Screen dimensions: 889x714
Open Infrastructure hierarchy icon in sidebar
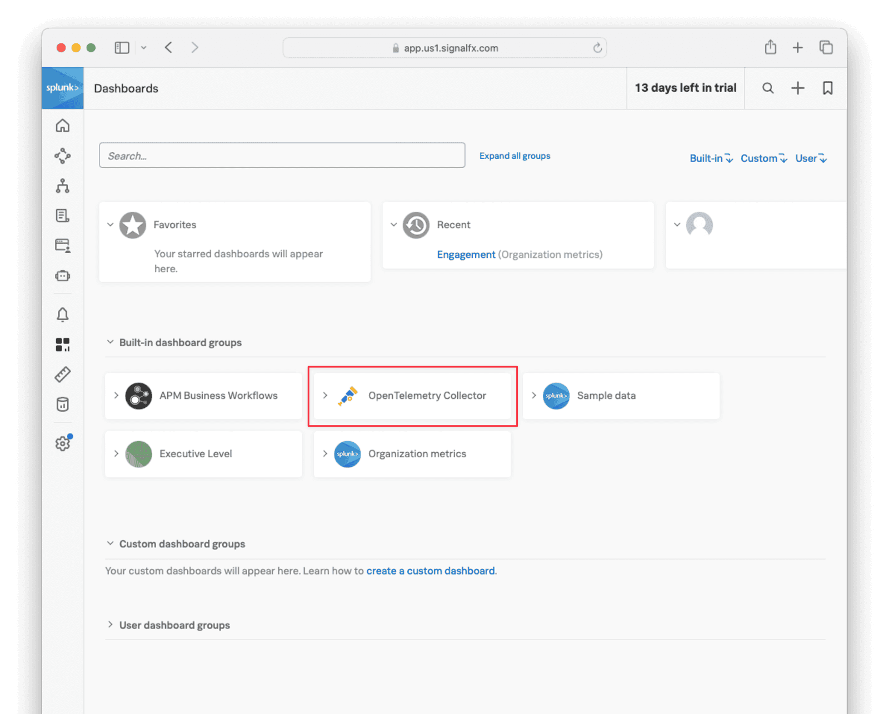pyautogui.click(x=63, y=186)
